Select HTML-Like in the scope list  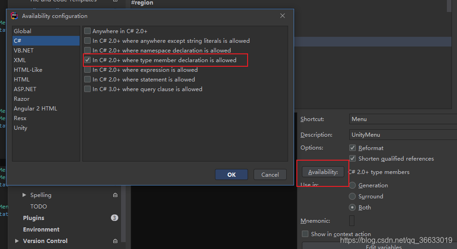pyautogui.click(x=46, y=69)
